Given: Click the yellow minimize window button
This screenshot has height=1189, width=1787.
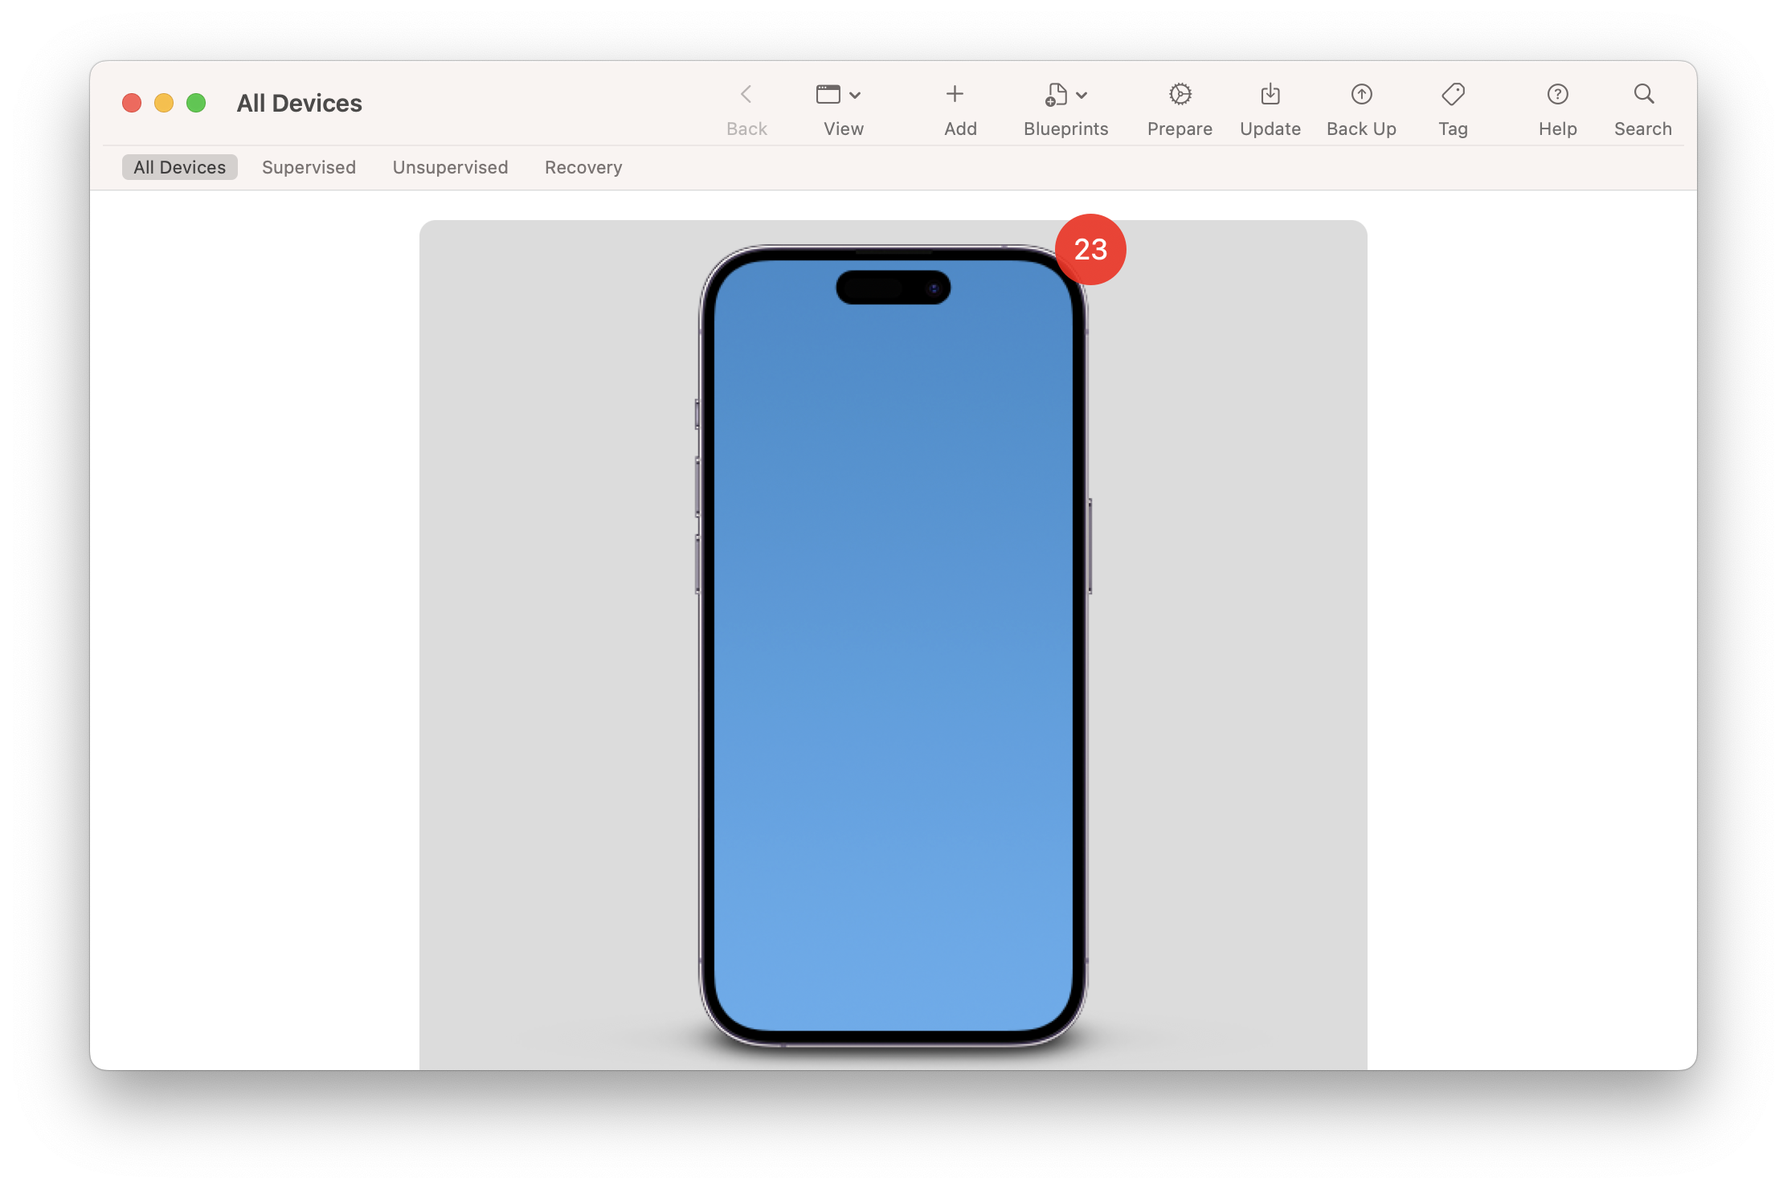Looking at the screenshot, I should click(x=164, y=103).
